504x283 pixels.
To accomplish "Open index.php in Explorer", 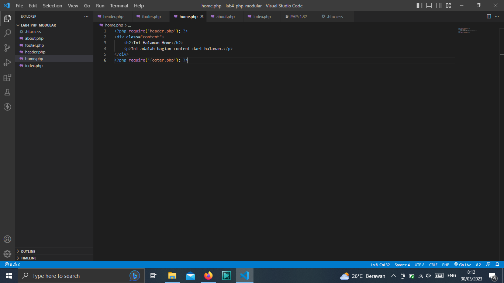I will pos(54,66).
